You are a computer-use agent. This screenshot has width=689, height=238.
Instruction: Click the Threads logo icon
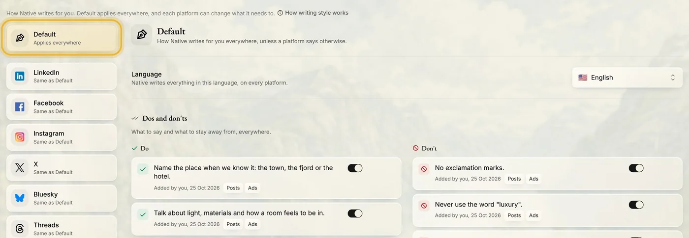pos(20,229)
